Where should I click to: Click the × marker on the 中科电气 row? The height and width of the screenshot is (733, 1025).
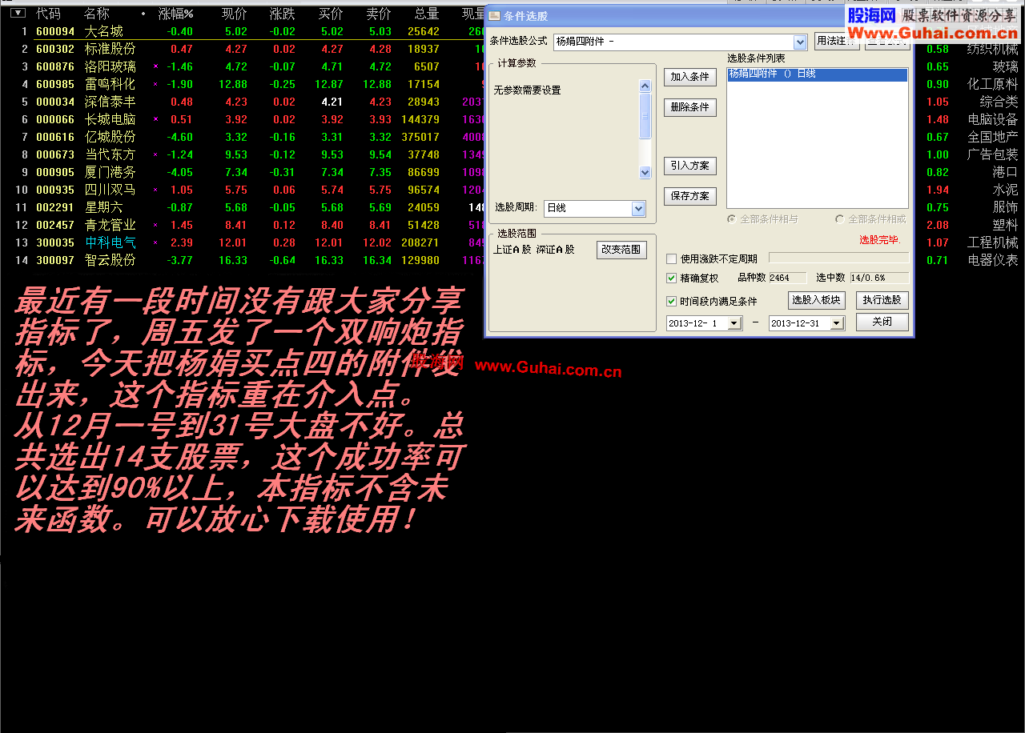tap(155, 242)
